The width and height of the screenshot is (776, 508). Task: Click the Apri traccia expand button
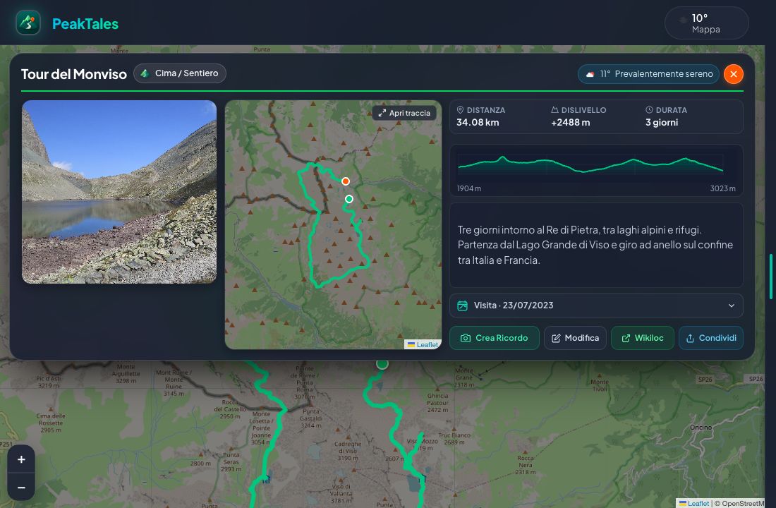pyautogui.click(x=404, y=113)
